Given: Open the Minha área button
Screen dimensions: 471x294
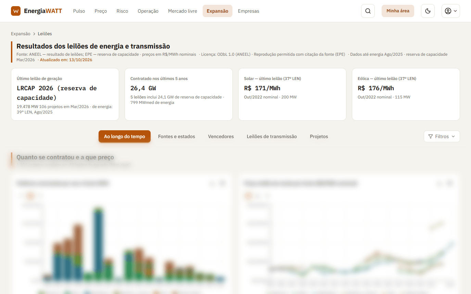Looking at the screenshot, I should click(x=398, y=11).
